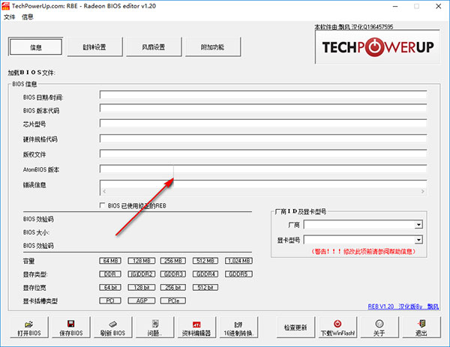Viewport: 450px width, 347px height.
Task: Select the 128 bit bus width indicator
Action: coord(142,287)
